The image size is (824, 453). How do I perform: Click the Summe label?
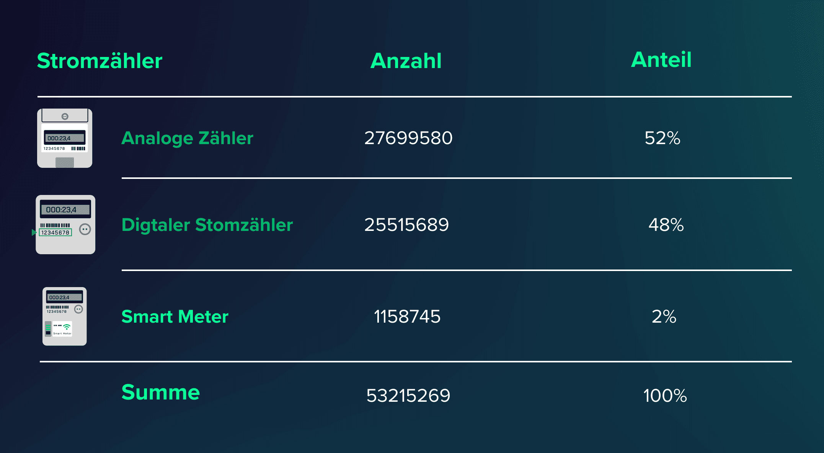click(x=160, y=392)
